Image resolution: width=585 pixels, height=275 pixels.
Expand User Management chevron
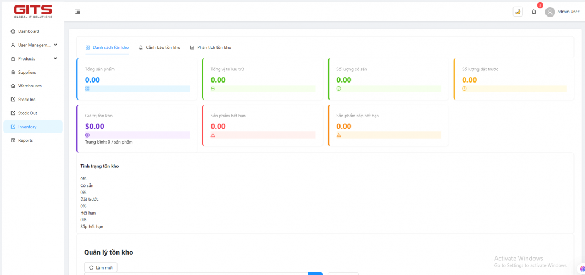click(55, 45)
